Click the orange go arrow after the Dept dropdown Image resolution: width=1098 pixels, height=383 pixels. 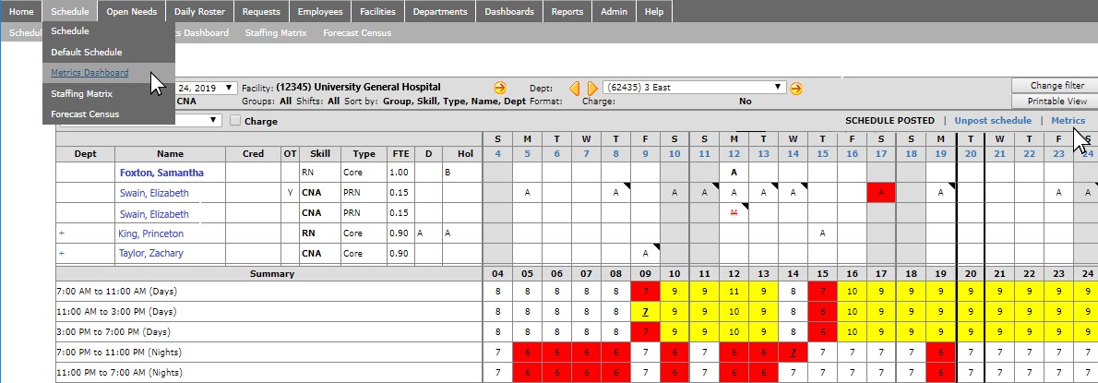pyautogui.click(x=795, y=88)
